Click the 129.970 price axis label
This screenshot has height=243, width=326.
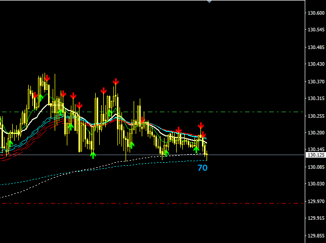coord(316,201)
